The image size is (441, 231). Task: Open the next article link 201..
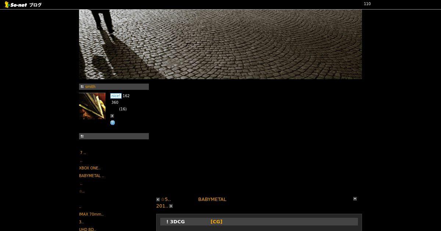click(x=162, y=206)
